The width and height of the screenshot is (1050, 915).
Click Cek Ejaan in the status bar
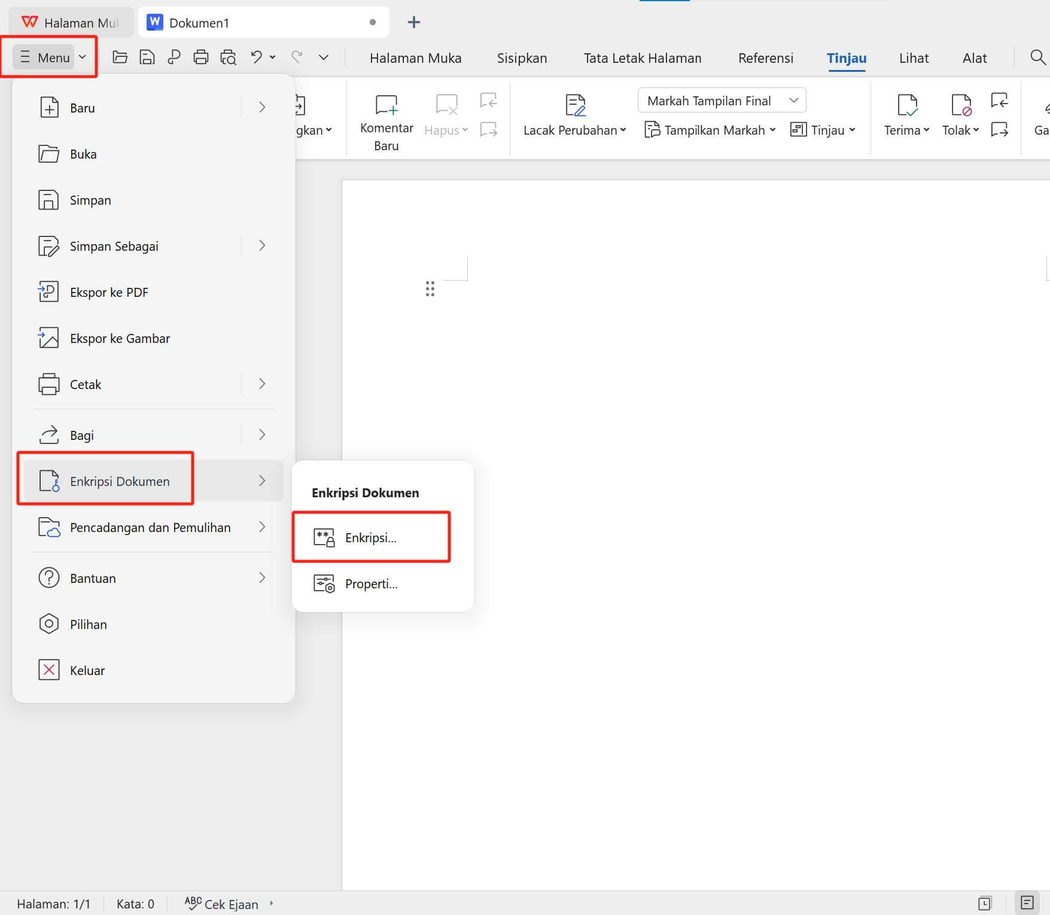click(223, 904)
